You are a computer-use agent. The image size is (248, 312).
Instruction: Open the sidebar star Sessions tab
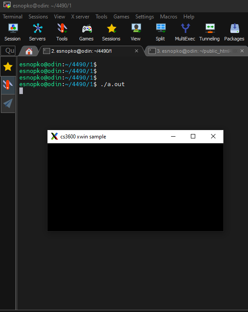coord(8,66)
